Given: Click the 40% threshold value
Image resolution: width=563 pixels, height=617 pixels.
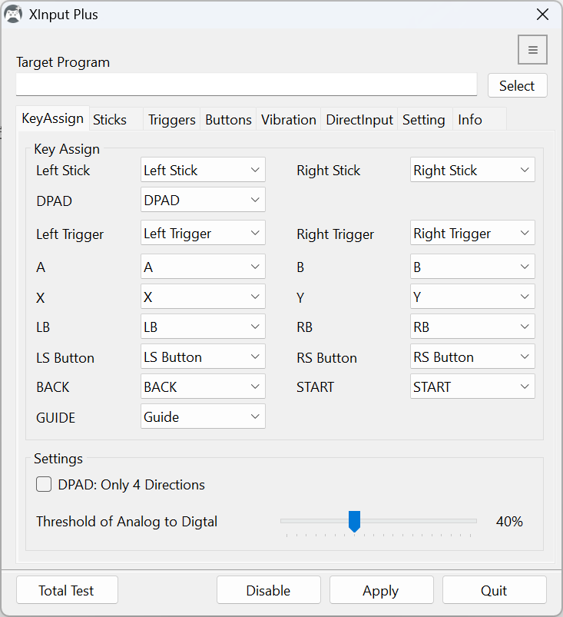Looking at the screenshot, I should pos(509,522).
